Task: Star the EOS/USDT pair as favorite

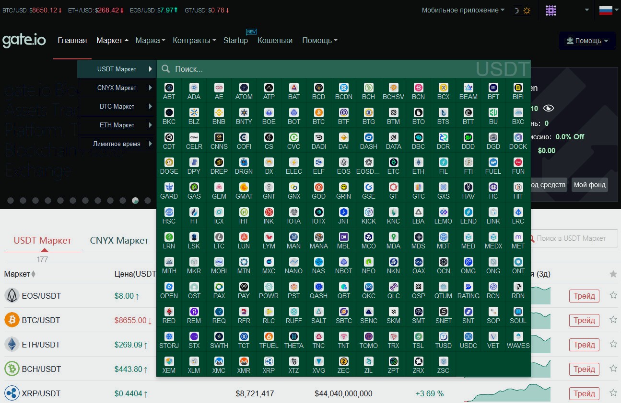Action: [613, 295]
